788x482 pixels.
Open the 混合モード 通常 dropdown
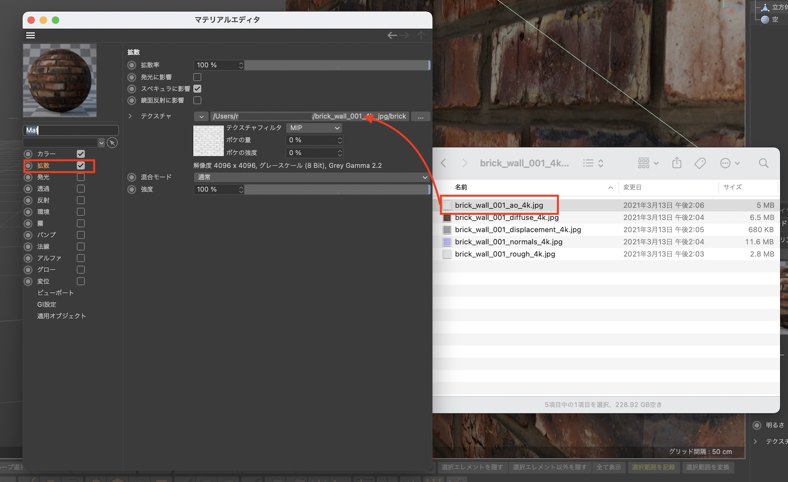(312, 177)
